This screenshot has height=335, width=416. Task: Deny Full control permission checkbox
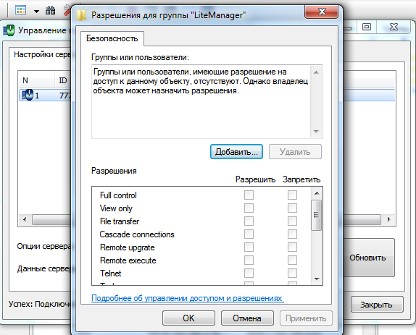click(x=292, y=195)
